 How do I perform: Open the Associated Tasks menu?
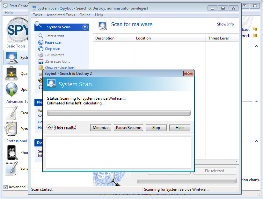pos(61,15)
